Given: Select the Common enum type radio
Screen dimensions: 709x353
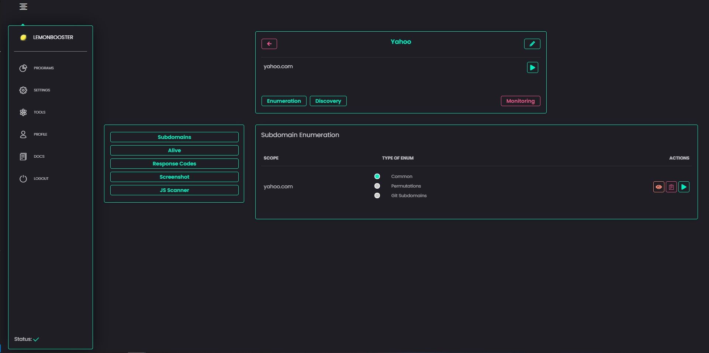Looking at the screenshot, I should (x=377, y=176).
